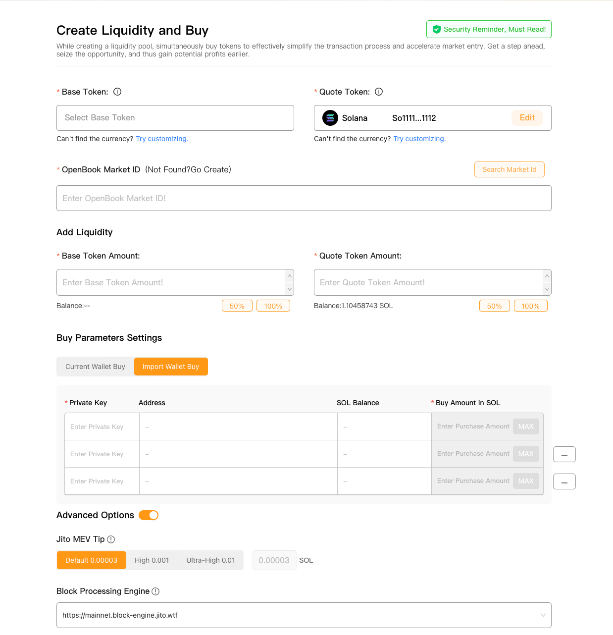
Task: Click the Quote Token info icon
Action: [379, 92]
